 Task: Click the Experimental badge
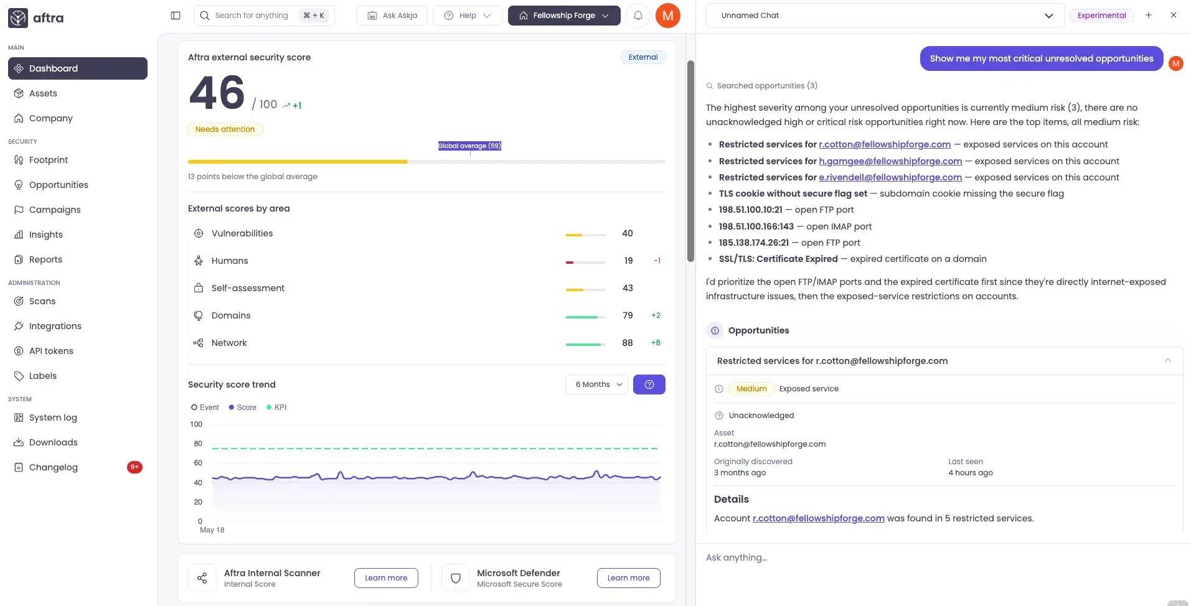click(1101, 16)
